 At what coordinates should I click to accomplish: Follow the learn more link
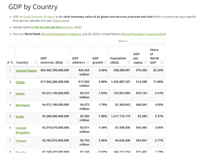[x=61, y=21]
